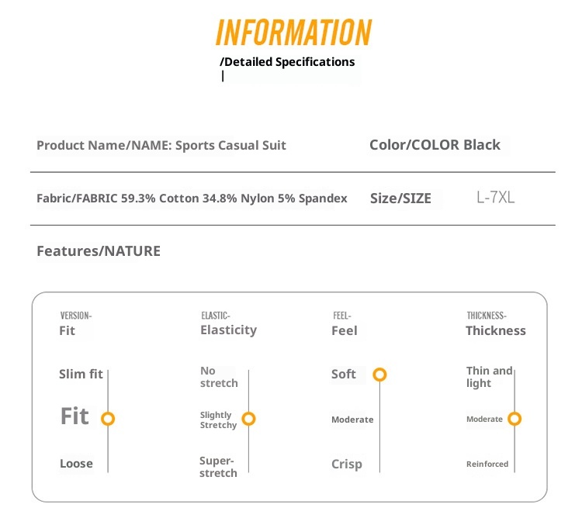Click the L-7XL size value

tap(496, 198)
